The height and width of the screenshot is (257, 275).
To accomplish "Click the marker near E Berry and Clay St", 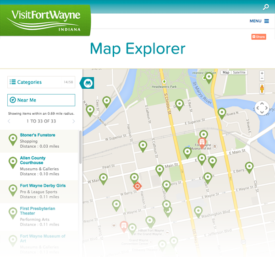I will (249, 168).
